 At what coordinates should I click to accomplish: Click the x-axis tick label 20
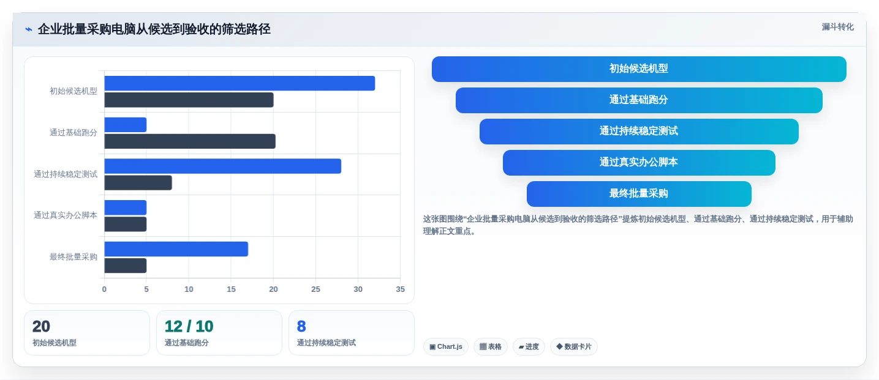[x=274, y=289]
